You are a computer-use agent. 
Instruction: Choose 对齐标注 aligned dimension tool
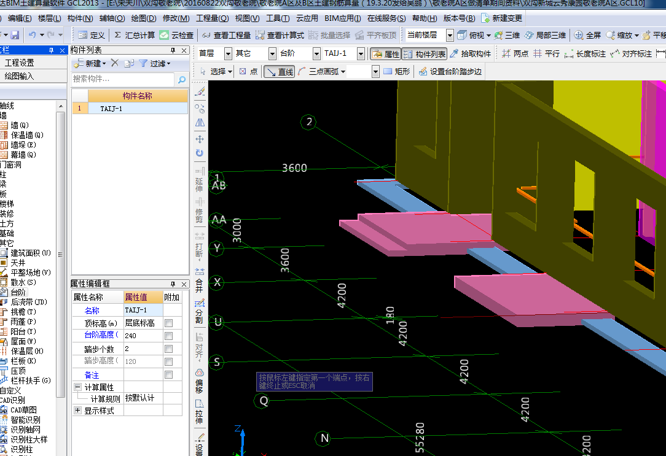pyautogui.click(x=631, y=54)
